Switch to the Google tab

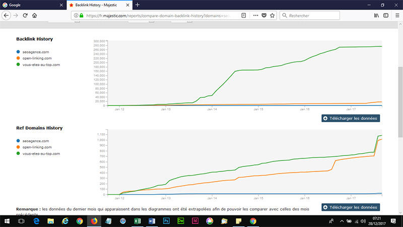click(33, 5)
